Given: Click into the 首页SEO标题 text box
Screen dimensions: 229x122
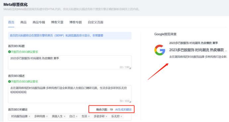Looking at the screenshot, I should pos(70,62).
